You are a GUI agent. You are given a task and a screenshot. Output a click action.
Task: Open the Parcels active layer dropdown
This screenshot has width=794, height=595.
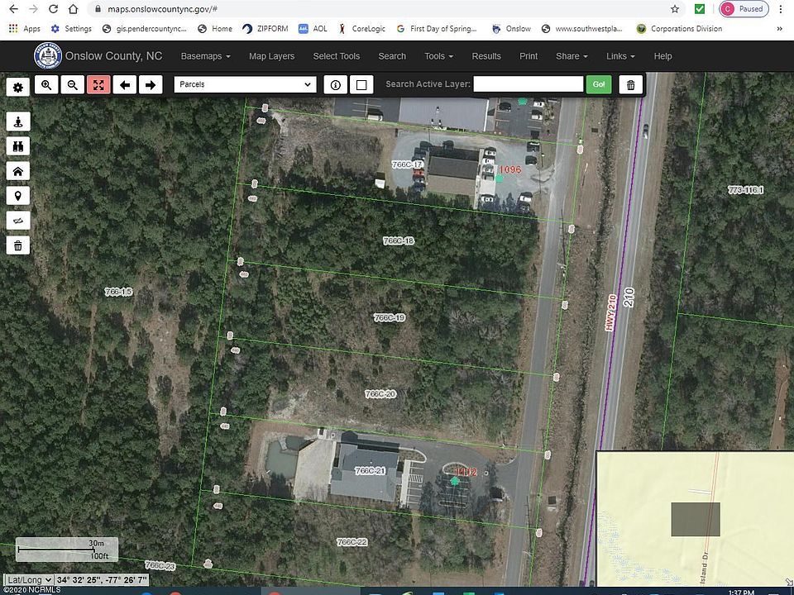(245, 84)
